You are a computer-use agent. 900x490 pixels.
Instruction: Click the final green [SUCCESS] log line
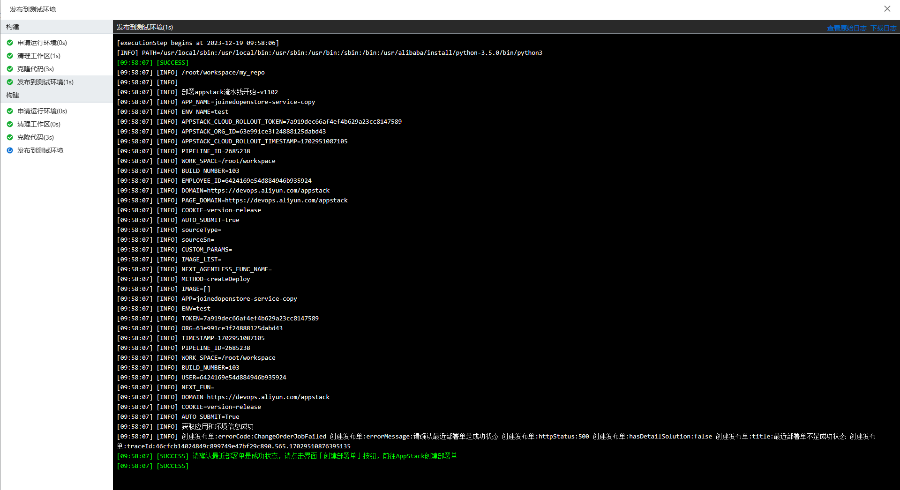(153, 466)
